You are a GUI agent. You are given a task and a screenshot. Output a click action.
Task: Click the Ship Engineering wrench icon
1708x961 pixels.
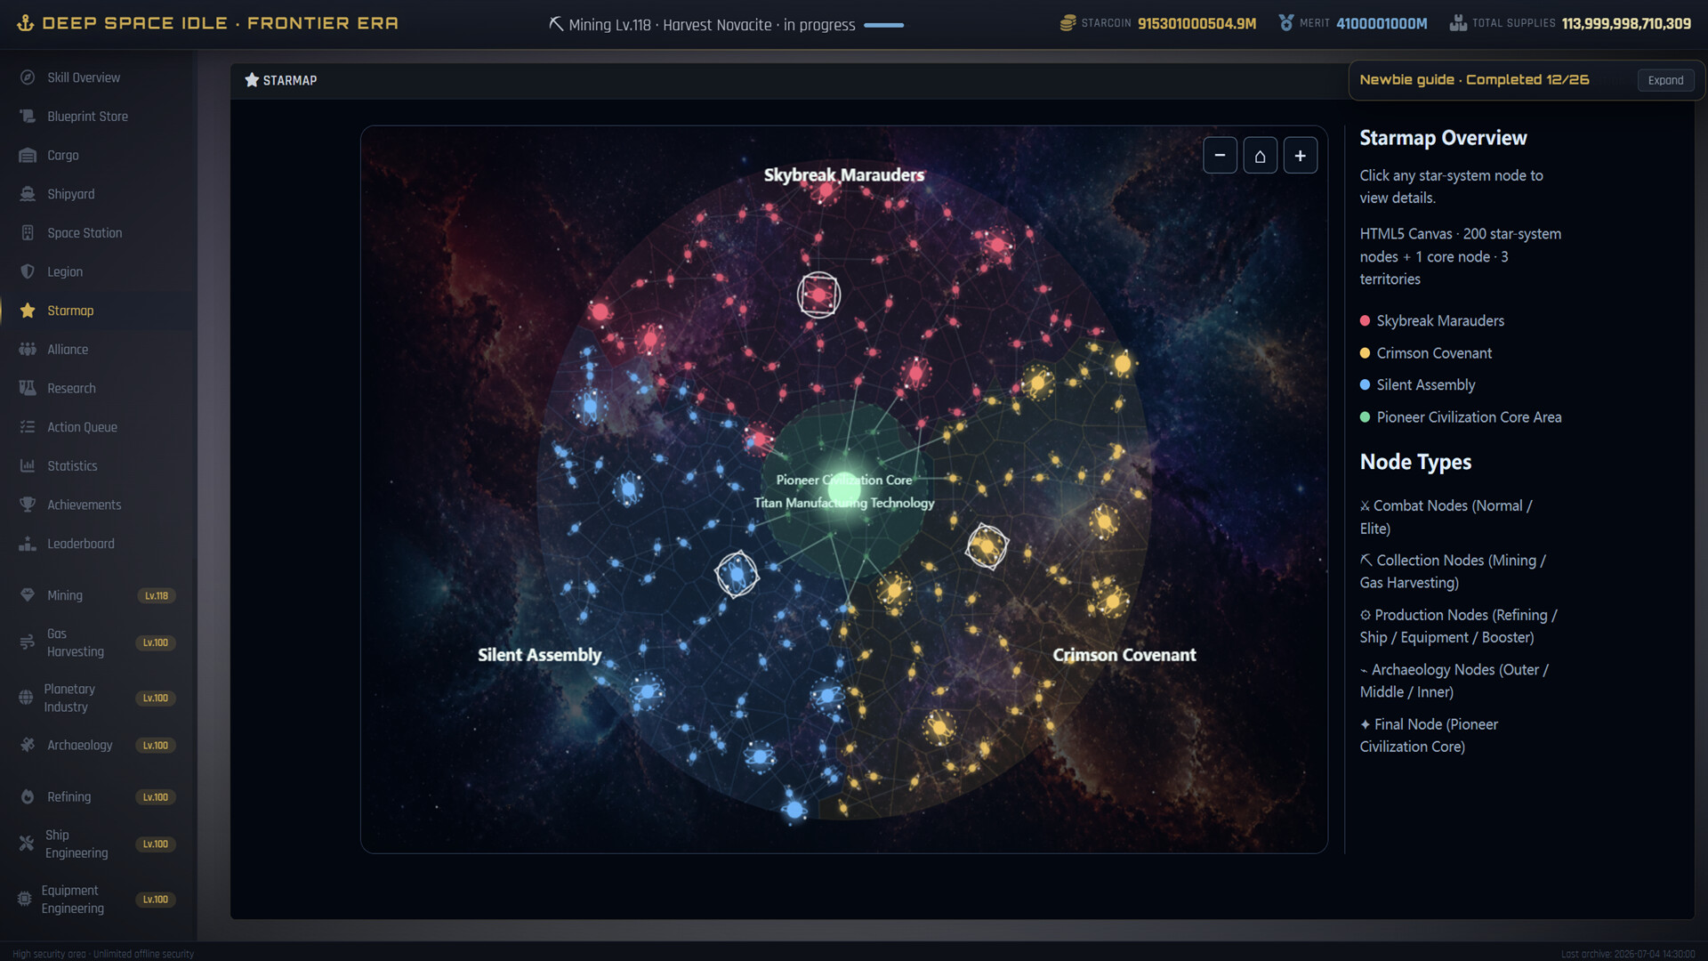[x=27, y=844]
